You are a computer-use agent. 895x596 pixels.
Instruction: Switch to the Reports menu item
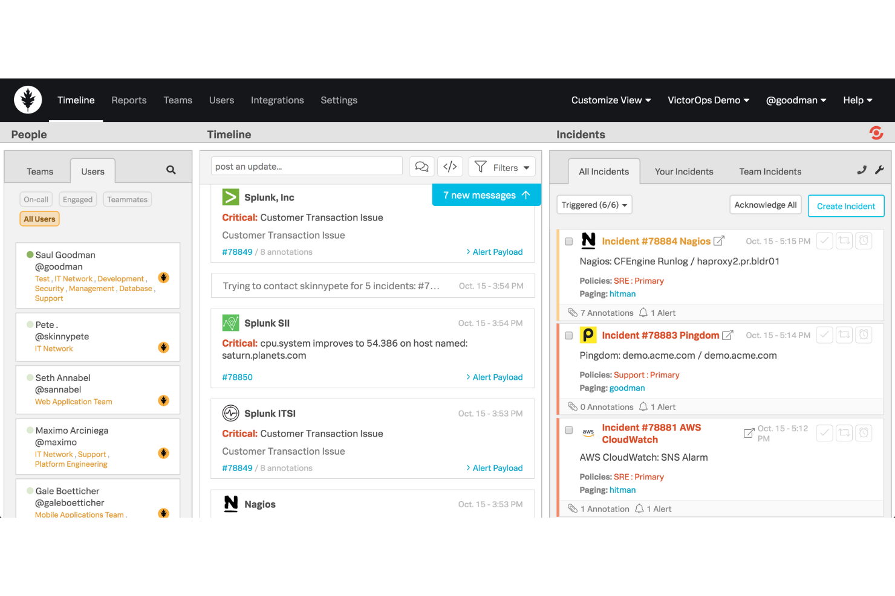(x=129, y=100)
